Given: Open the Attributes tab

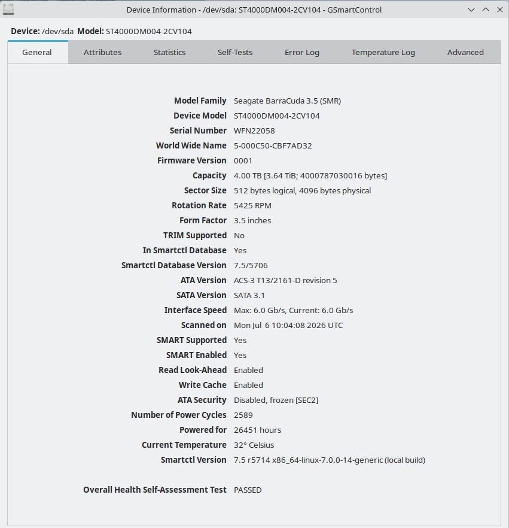Looking at the screenshot, I should click(x=103, y=52).
